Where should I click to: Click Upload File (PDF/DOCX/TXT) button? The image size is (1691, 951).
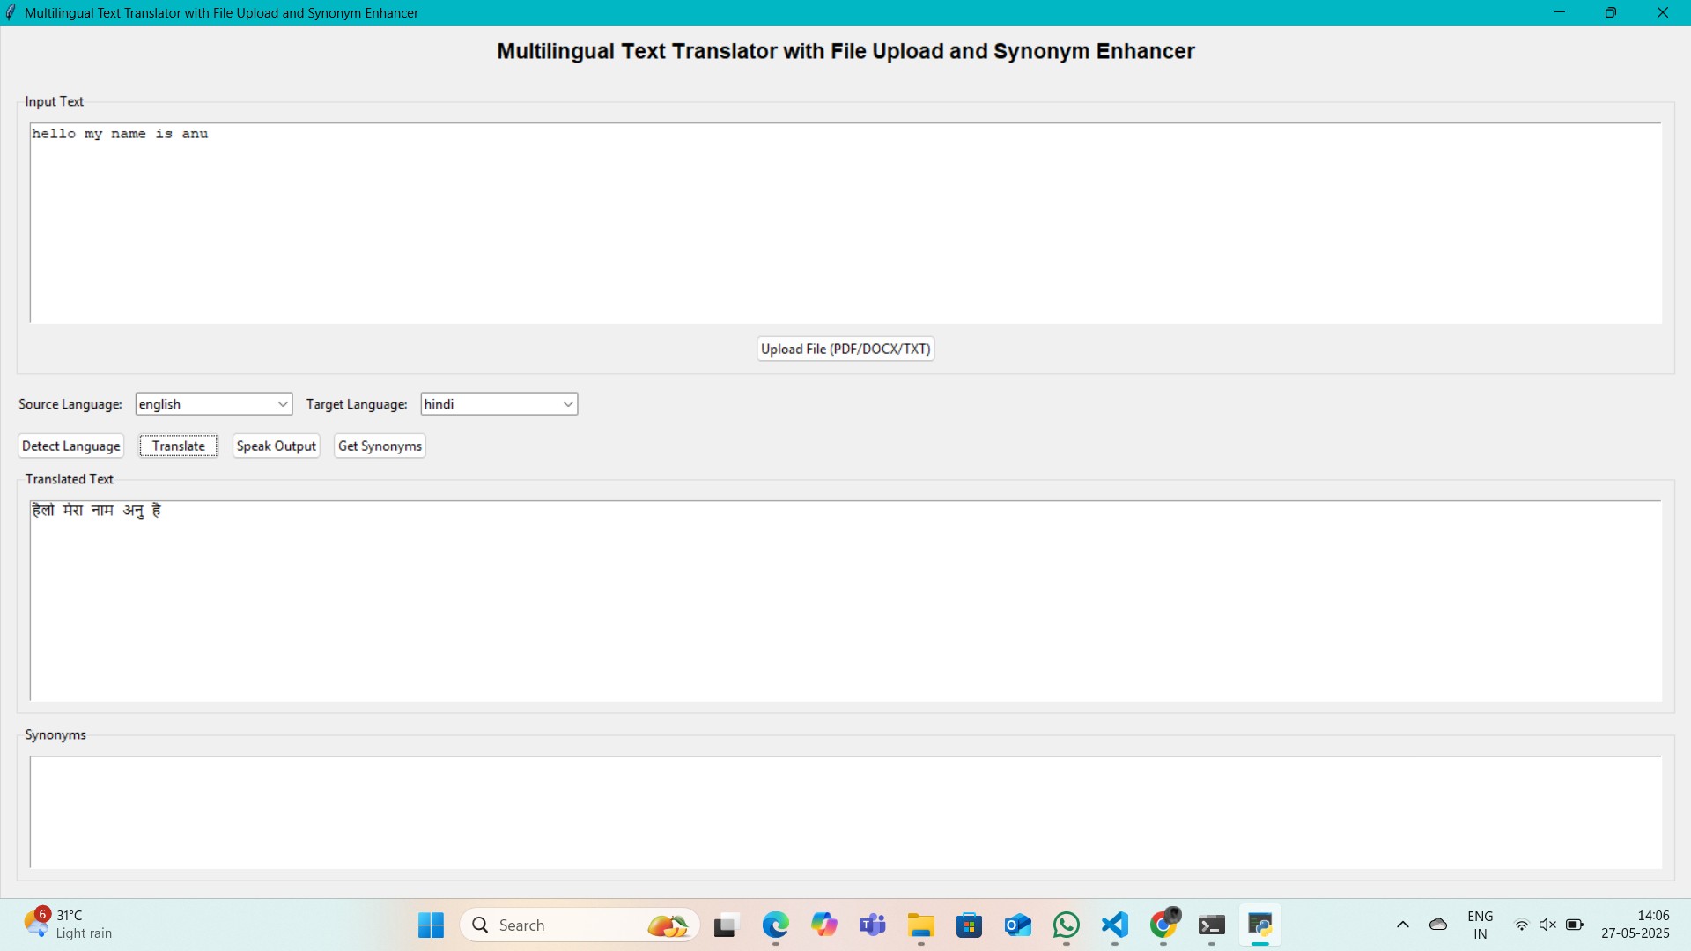point(845,349)
